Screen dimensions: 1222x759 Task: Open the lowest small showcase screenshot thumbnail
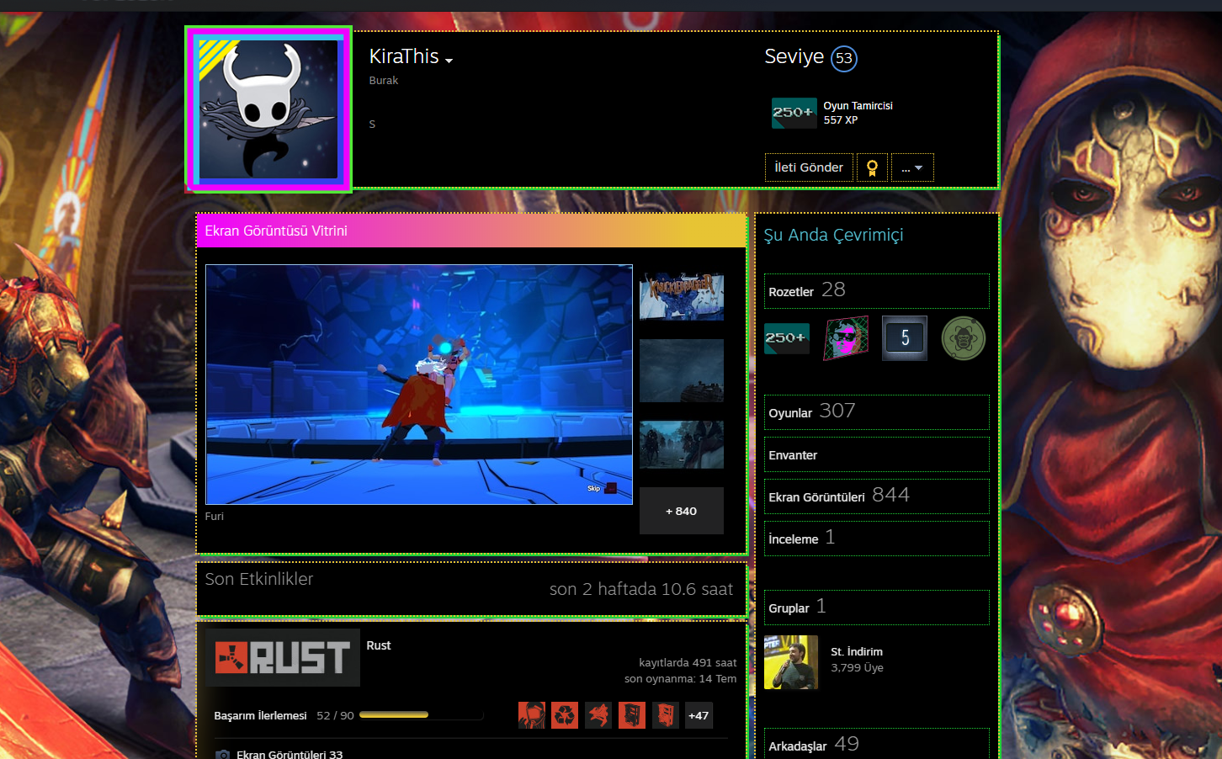click(682, 444)
